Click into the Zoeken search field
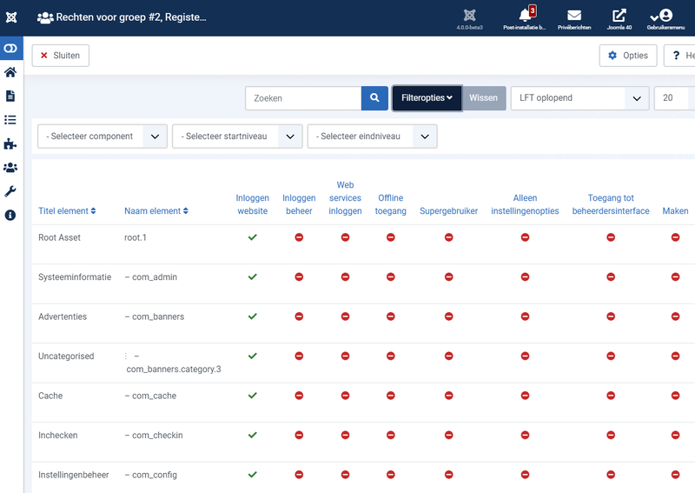 [x=303, y=98]
